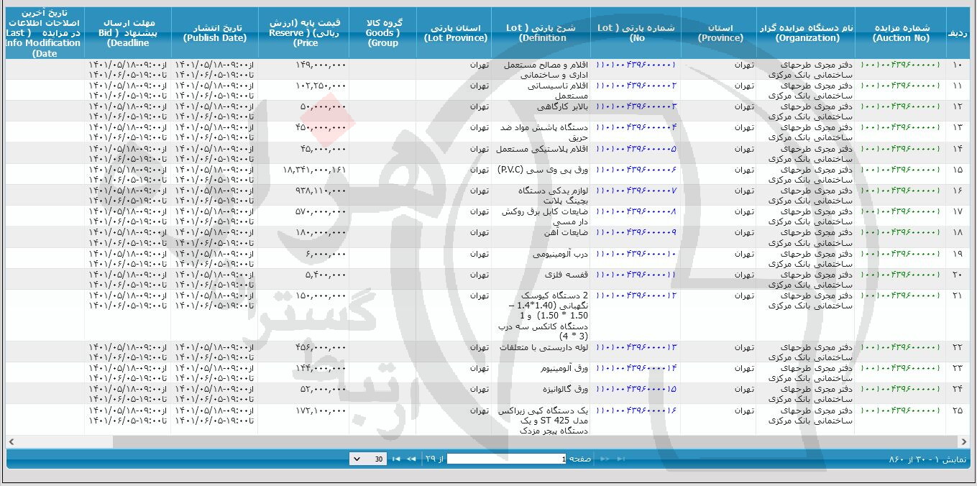The image size is (977, 486).
Task: Open the rows-per-page dropdown showing 30
Action: (367, 459)
